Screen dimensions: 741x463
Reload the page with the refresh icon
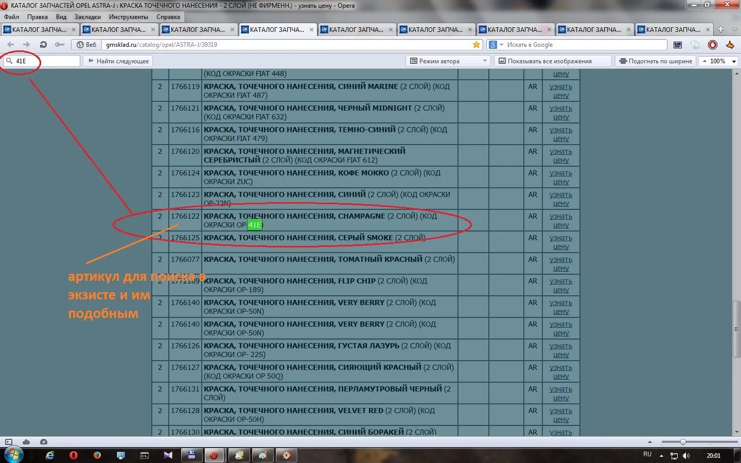pos(43,45)
